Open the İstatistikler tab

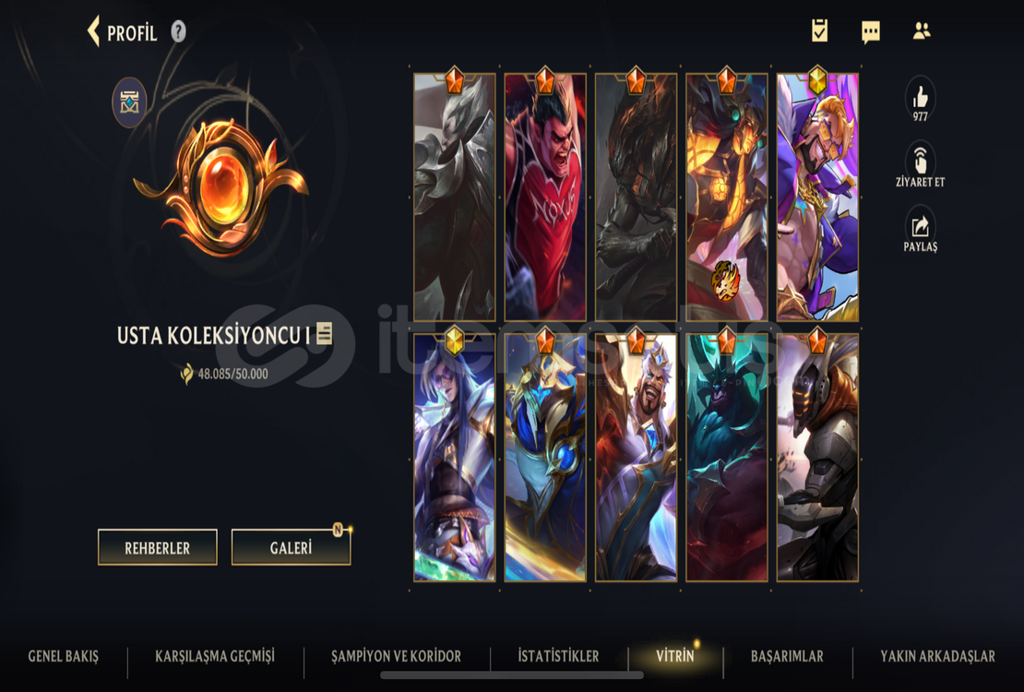pyautogui.click(x=558, y=656)
